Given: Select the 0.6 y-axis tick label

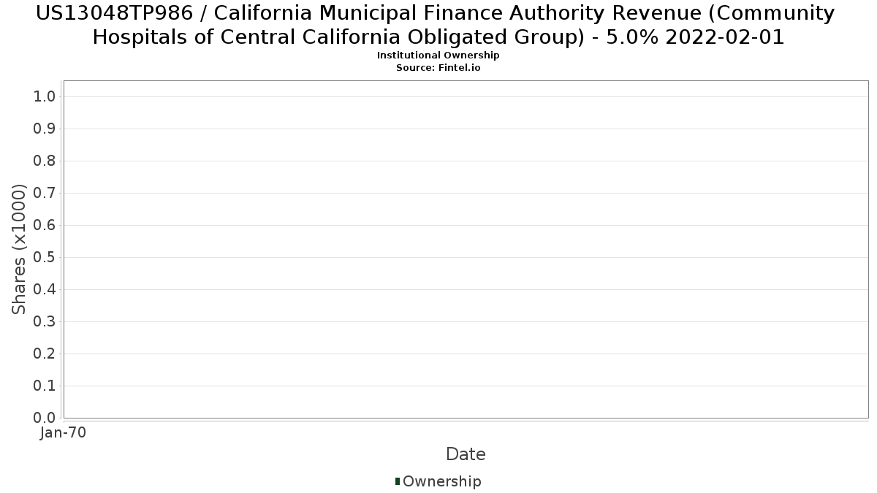Looking at the screenshot, I should 45,226.
